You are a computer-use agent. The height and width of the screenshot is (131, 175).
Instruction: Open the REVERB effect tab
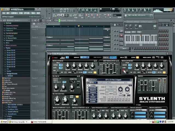93,99
